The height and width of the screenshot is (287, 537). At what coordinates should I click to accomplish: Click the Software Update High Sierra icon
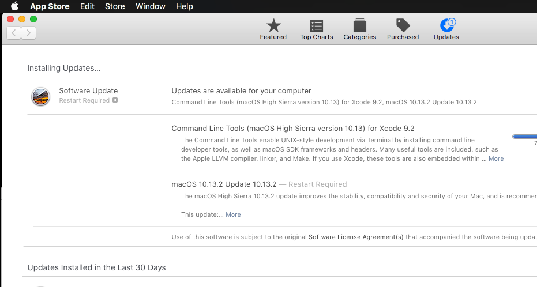[41, 96]
